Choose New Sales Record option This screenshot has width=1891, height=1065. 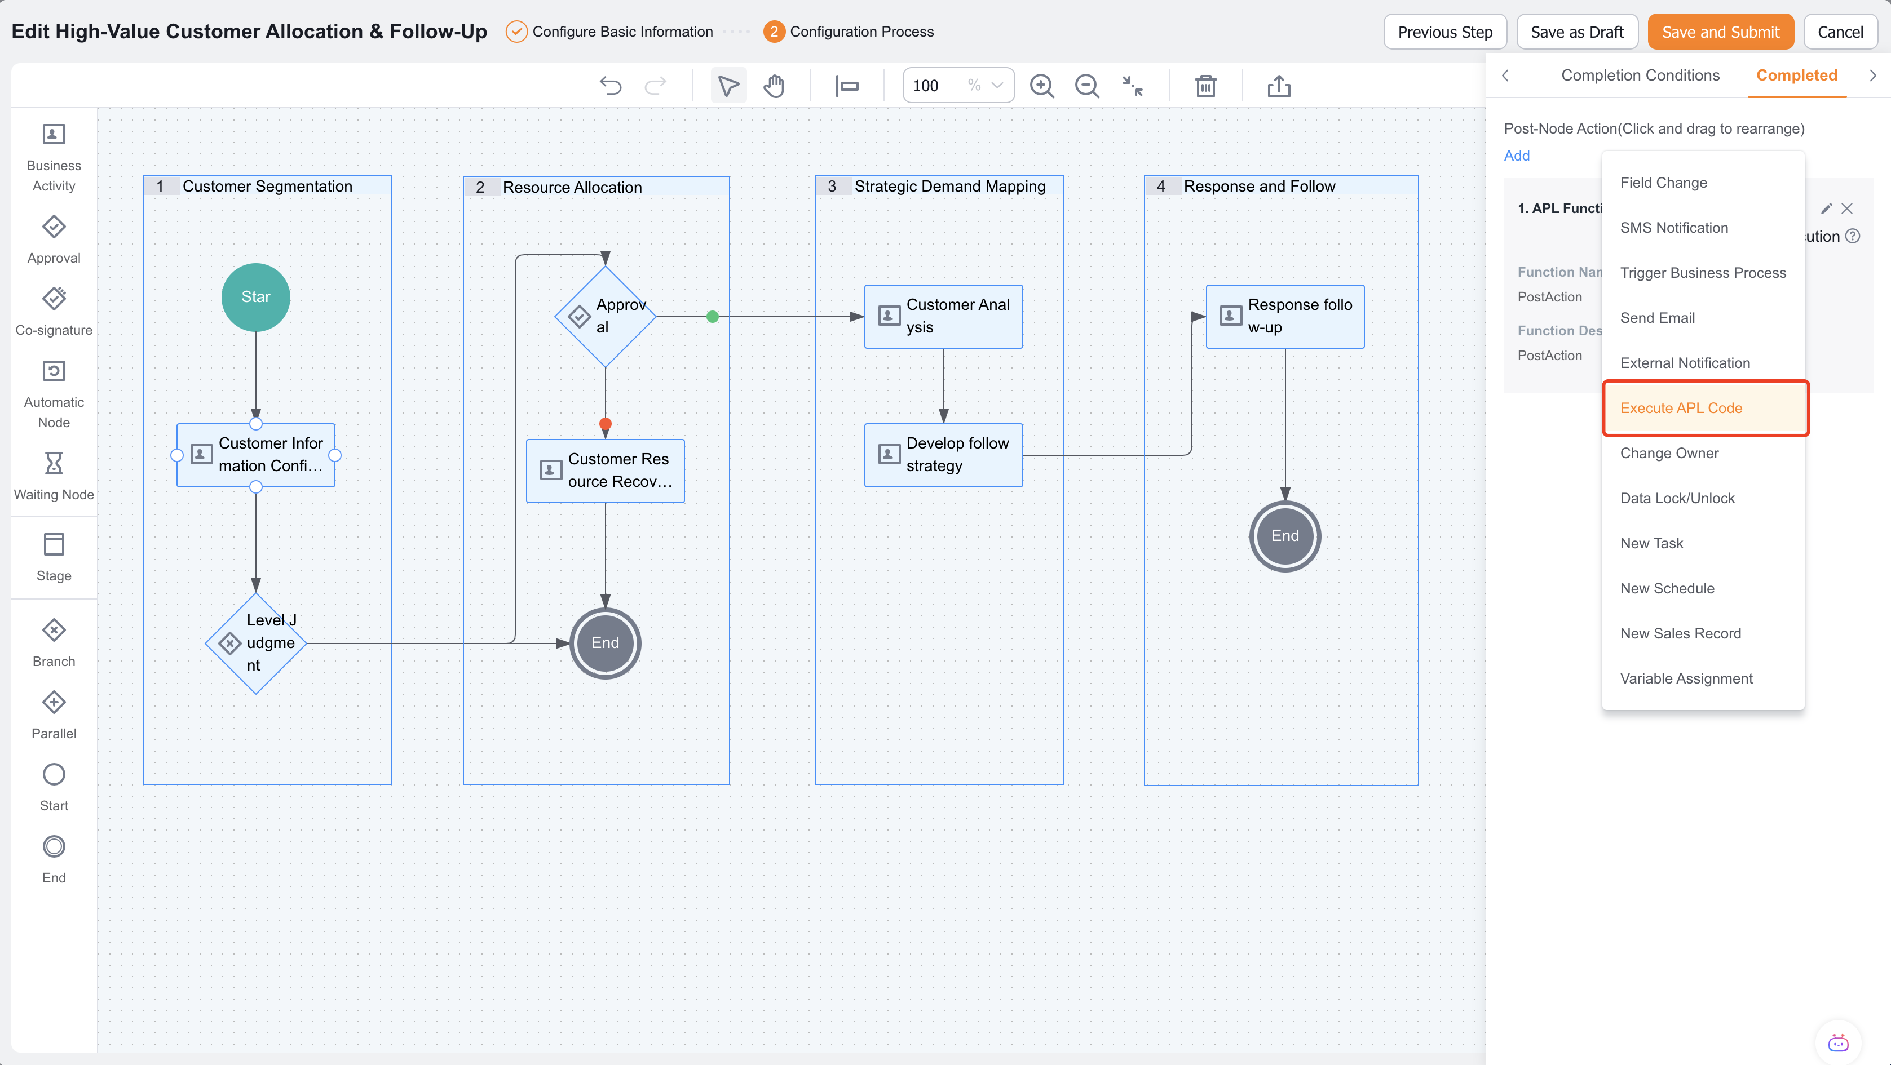1703,634
